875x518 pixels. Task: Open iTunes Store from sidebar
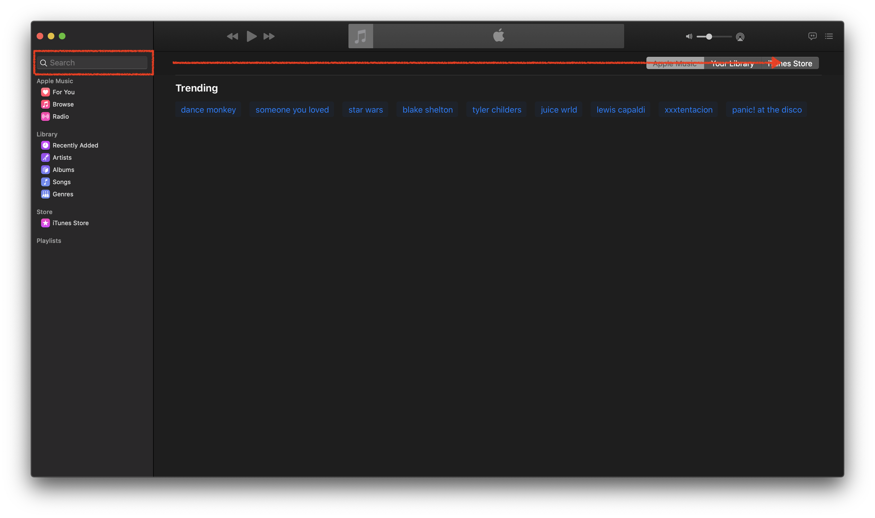point(70,223)
